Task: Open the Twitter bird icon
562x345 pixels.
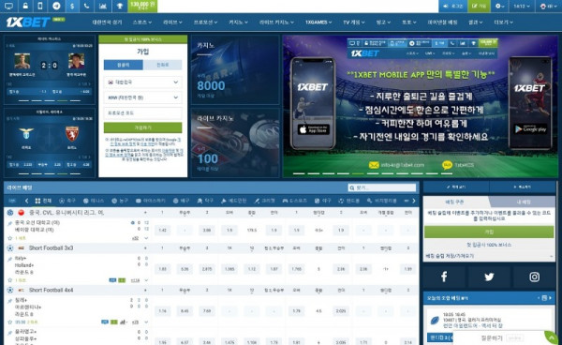Action: coord(489,277)
